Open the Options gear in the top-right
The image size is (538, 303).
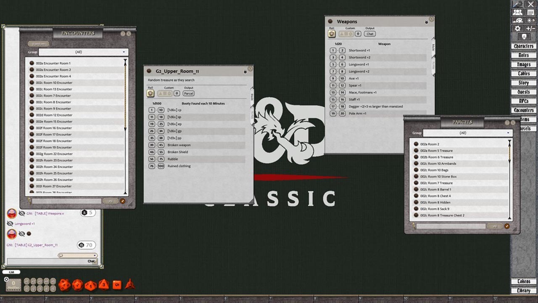pos(517,28)
